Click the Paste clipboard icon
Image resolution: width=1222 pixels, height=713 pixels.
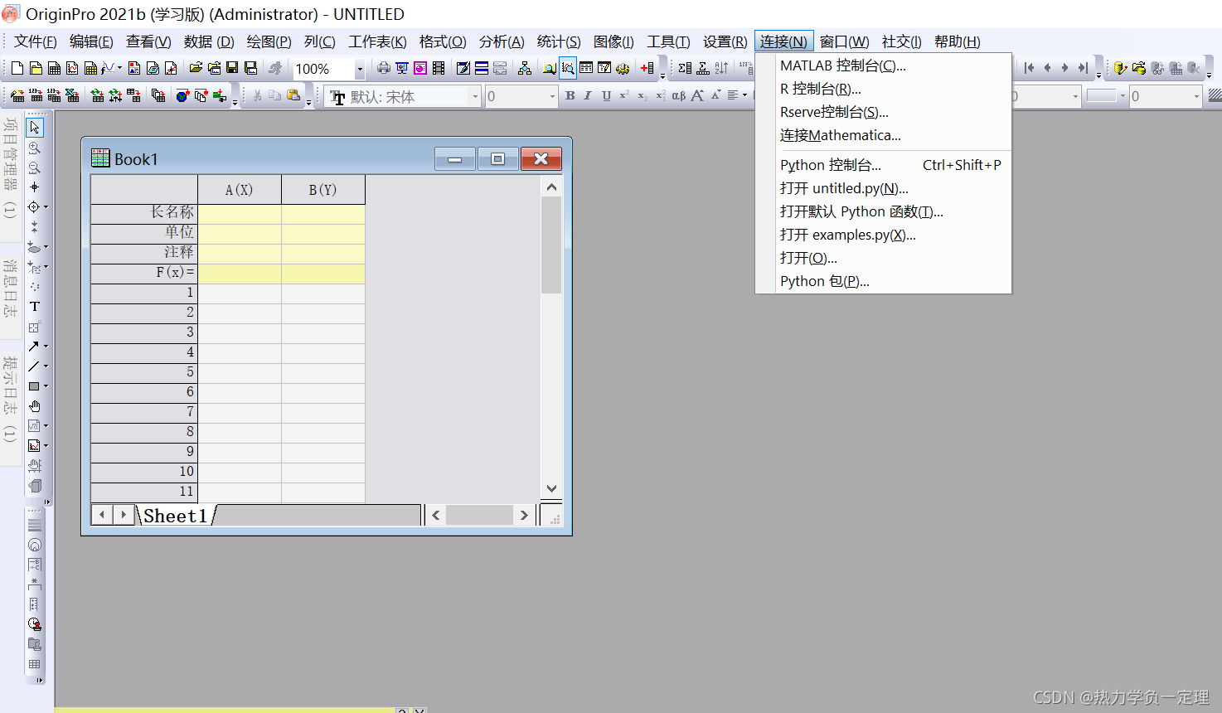tap(293, 95)
